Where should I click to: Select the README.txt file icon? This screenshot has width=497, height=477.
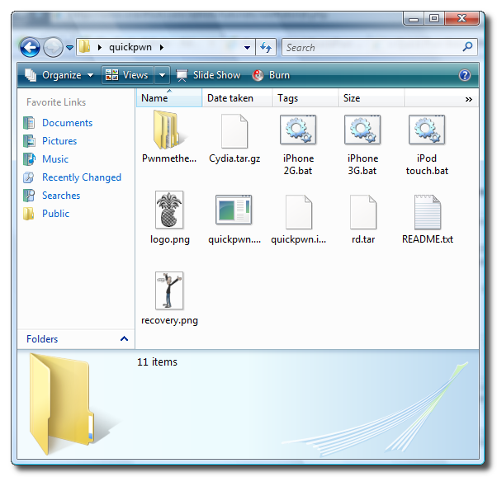(x=428, y=212)
